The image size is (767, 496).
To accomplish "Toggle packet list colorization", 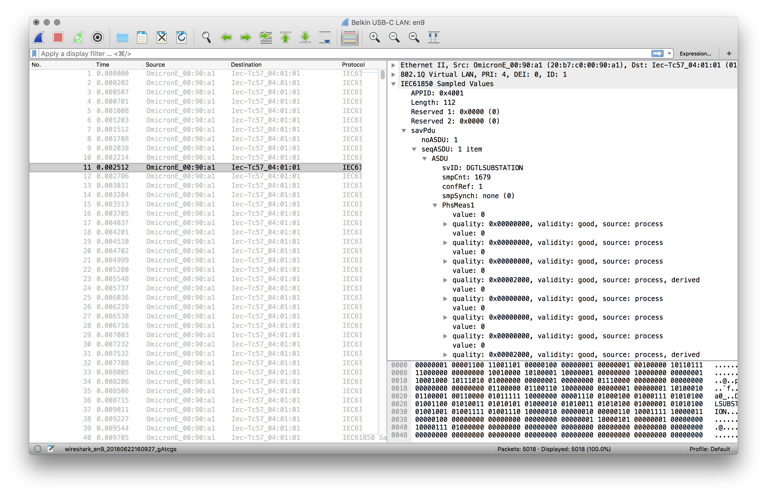I will coord(350,38).
